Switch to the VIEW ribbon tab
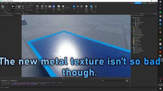Image resolution: width=163 pixels, height=91 pixels. point(39,3)
